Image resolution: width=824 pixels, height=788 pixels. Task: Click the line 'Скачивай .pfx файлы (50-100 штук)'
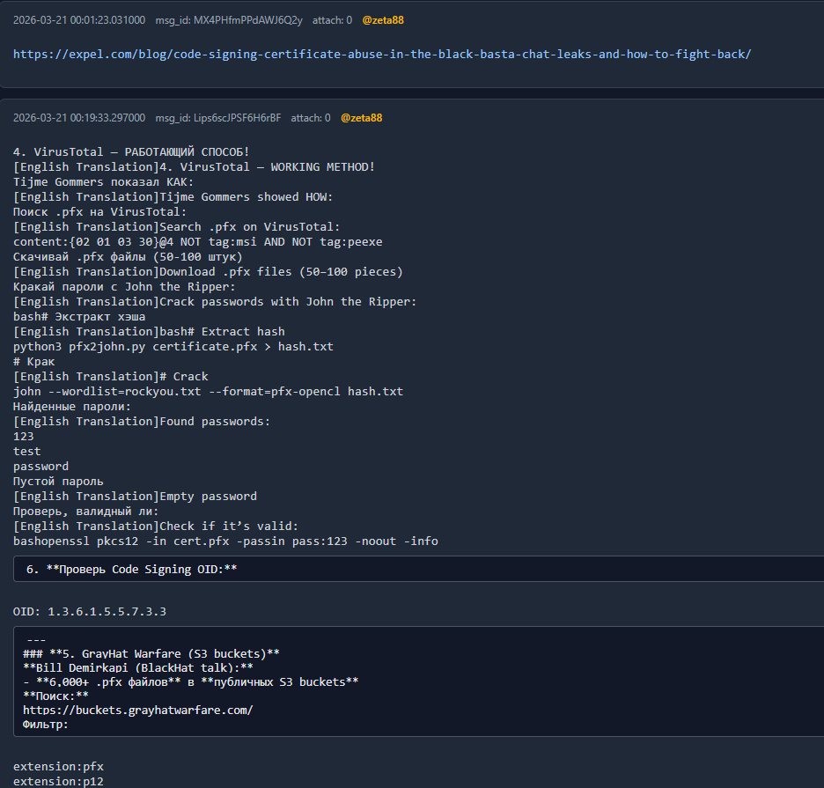[128, 257]
